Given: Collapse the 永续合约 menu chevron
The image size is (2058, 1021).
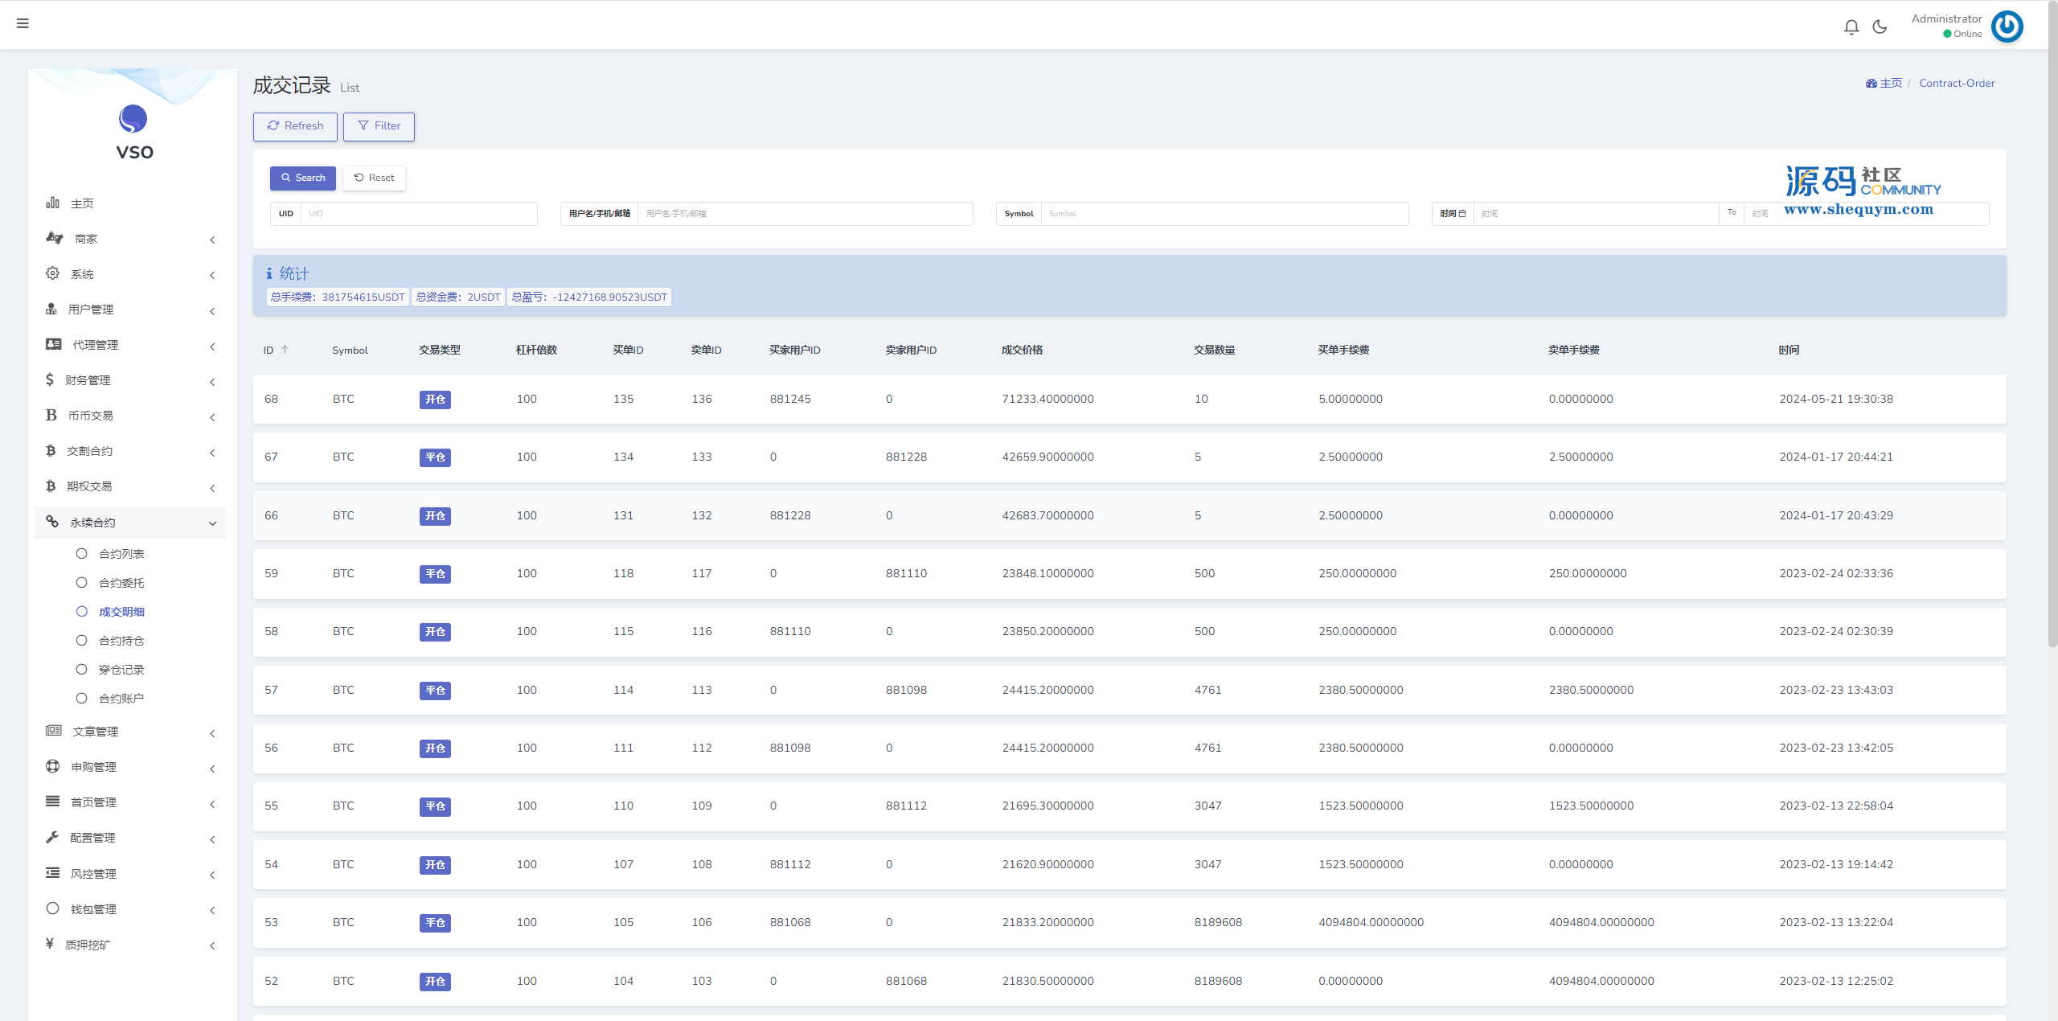Looking at the screenshot, I should pos(212,523).
